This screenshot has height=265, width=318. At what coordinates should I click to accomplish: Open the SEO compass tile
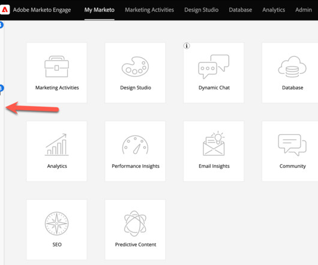pyautogui.click(x=57, y=230)
